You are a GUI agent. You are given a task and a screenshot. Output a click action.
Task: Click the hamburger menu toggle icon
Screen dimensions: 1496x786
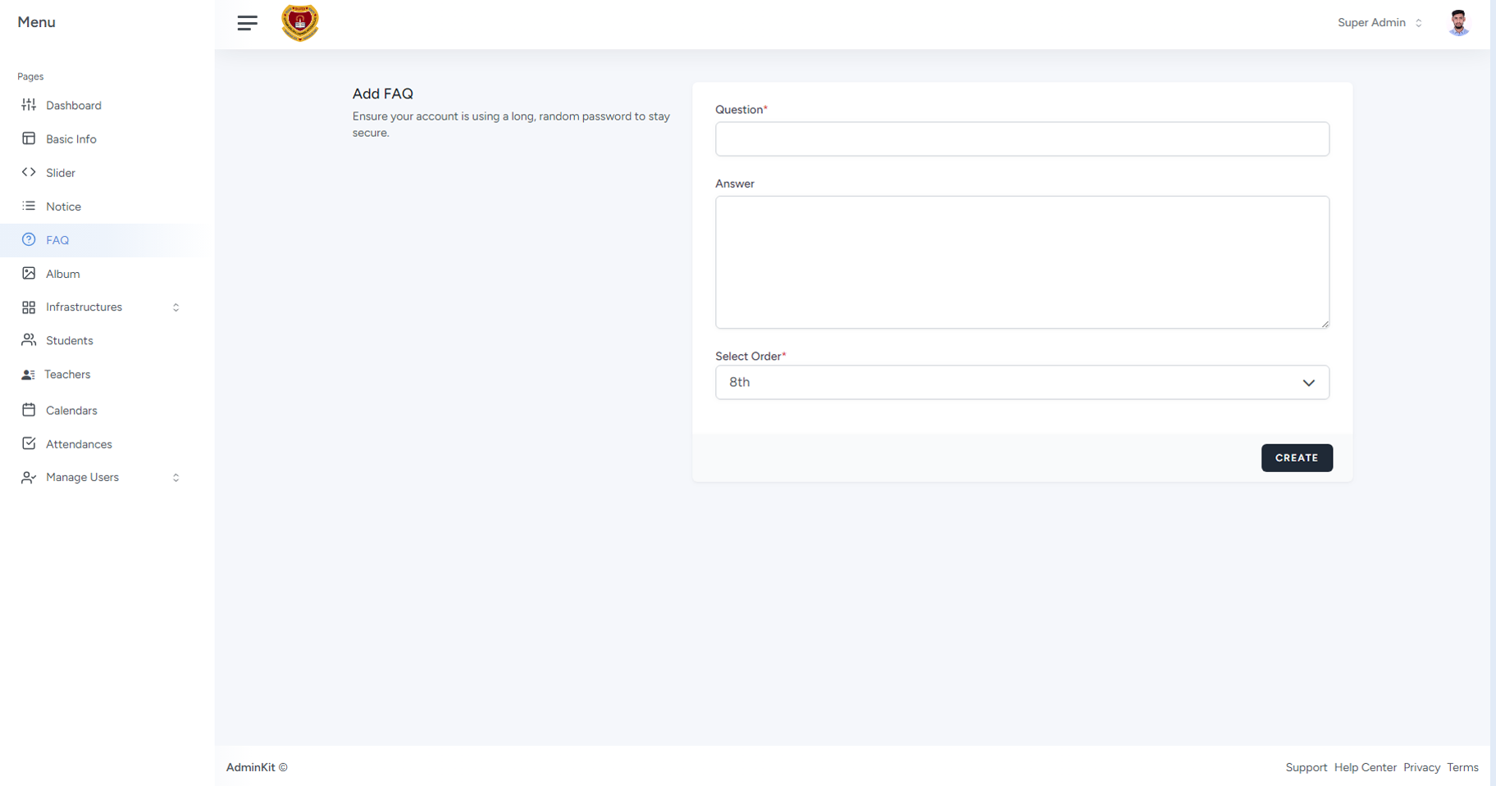coord(247,23)
